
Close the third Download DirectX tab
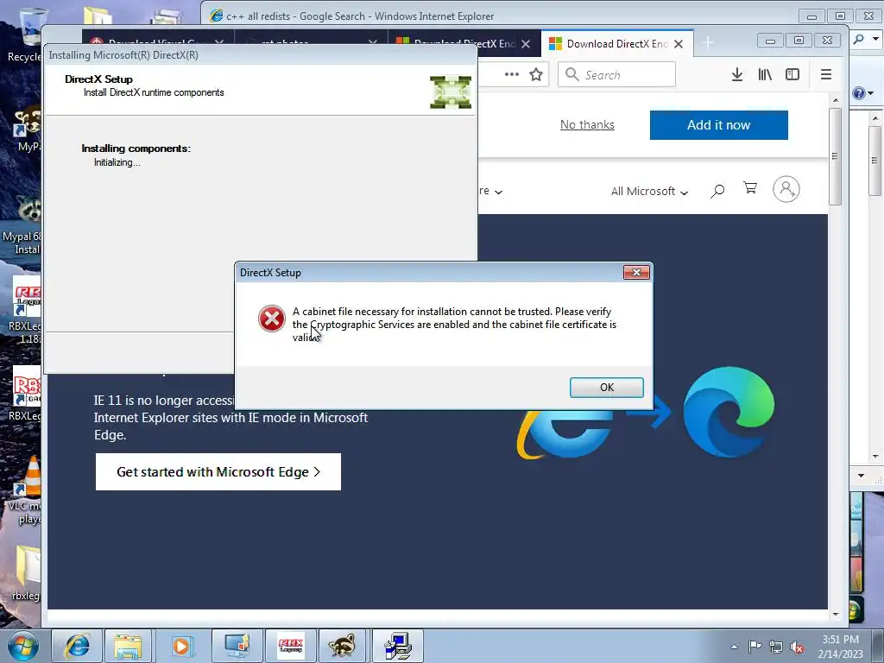click(x=526, y=44)
